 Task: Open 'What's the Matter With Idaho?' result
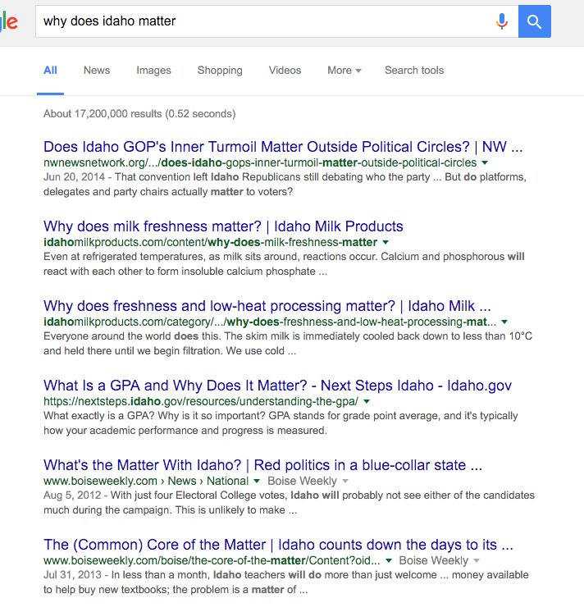click(263, 465)
